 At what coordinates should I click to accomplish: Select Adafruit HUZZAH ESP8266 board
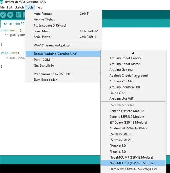pos(133,128)
